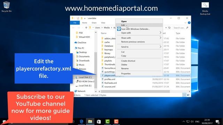
Task: Click the up arrow navigation button
Action: coord(86,28)
